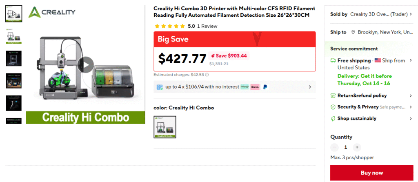The height and width of the screenshot is (182, 418).
Task: Click the Creality logo
Action: (52, 12)
